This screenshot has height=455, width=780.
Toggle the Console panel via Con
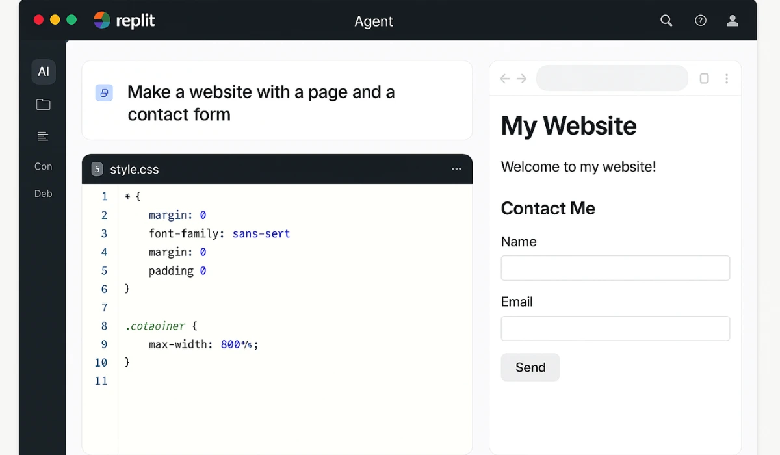[x=43, y=166]
